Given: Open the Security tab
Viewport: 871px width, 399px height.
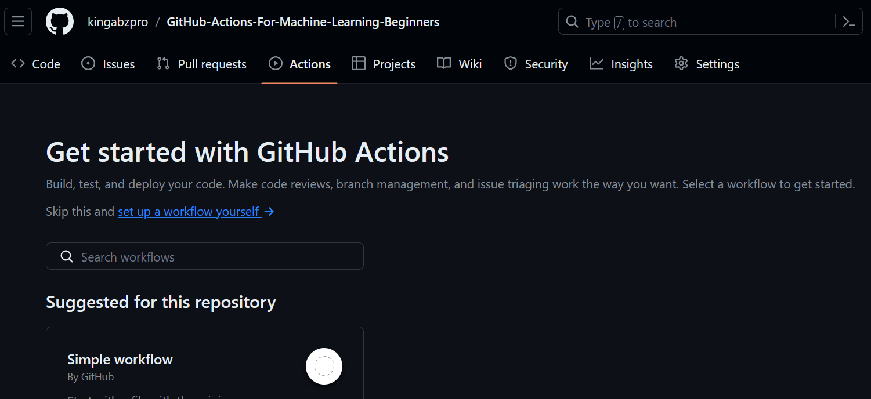Looking at the screenshot, I should coord(536,64).
